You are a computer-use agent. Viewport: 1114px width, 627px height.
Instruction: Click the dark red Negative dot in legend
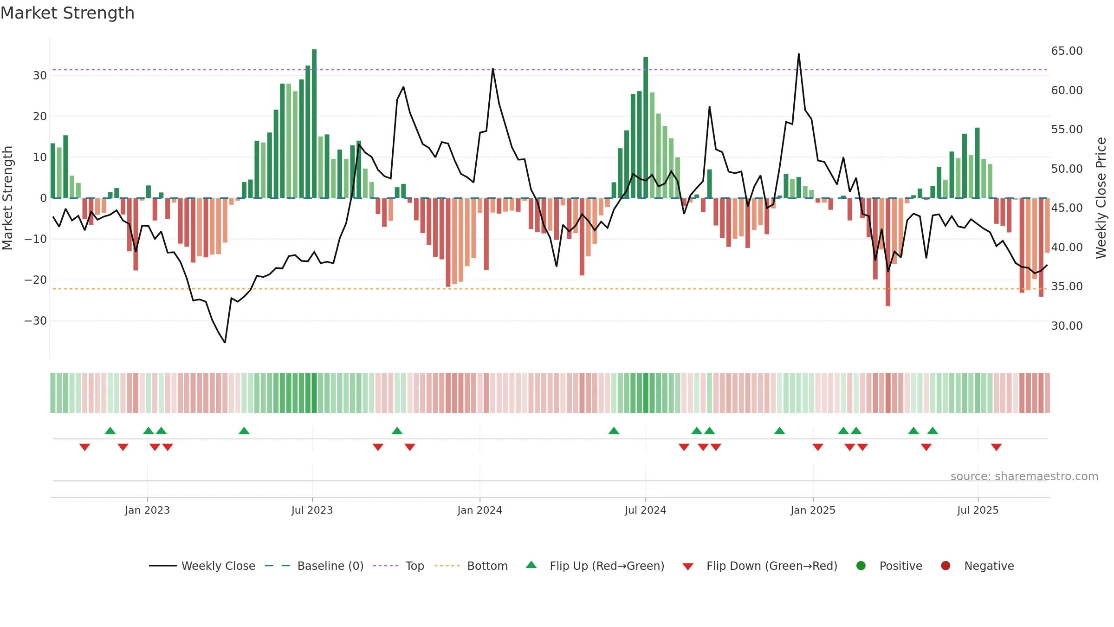point(946,566)
